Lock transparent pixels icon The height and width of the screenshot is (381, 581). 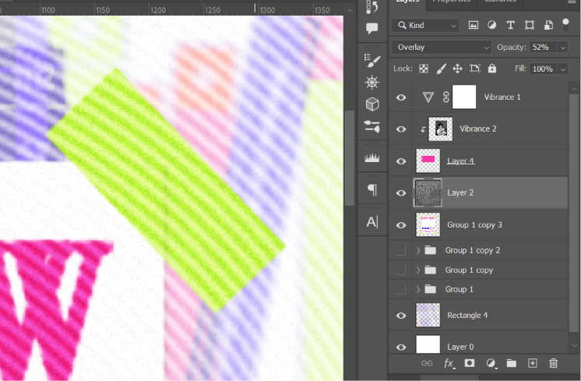coord(424,69)
